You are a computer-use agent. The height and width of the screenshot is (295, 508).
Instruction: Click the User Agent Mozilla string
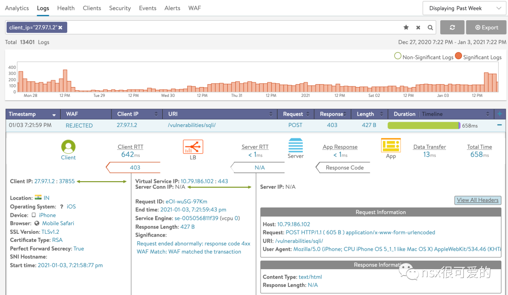tap(397, 249)
